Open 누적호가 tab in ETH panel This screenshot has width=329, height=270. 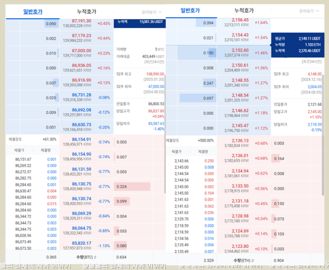(x=244, y=11)
